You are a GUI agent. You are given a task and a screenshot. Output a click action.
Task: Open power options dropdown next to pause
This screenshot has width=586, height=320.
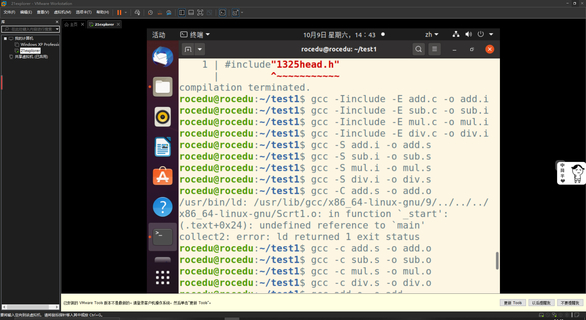[x=126, y=13]
